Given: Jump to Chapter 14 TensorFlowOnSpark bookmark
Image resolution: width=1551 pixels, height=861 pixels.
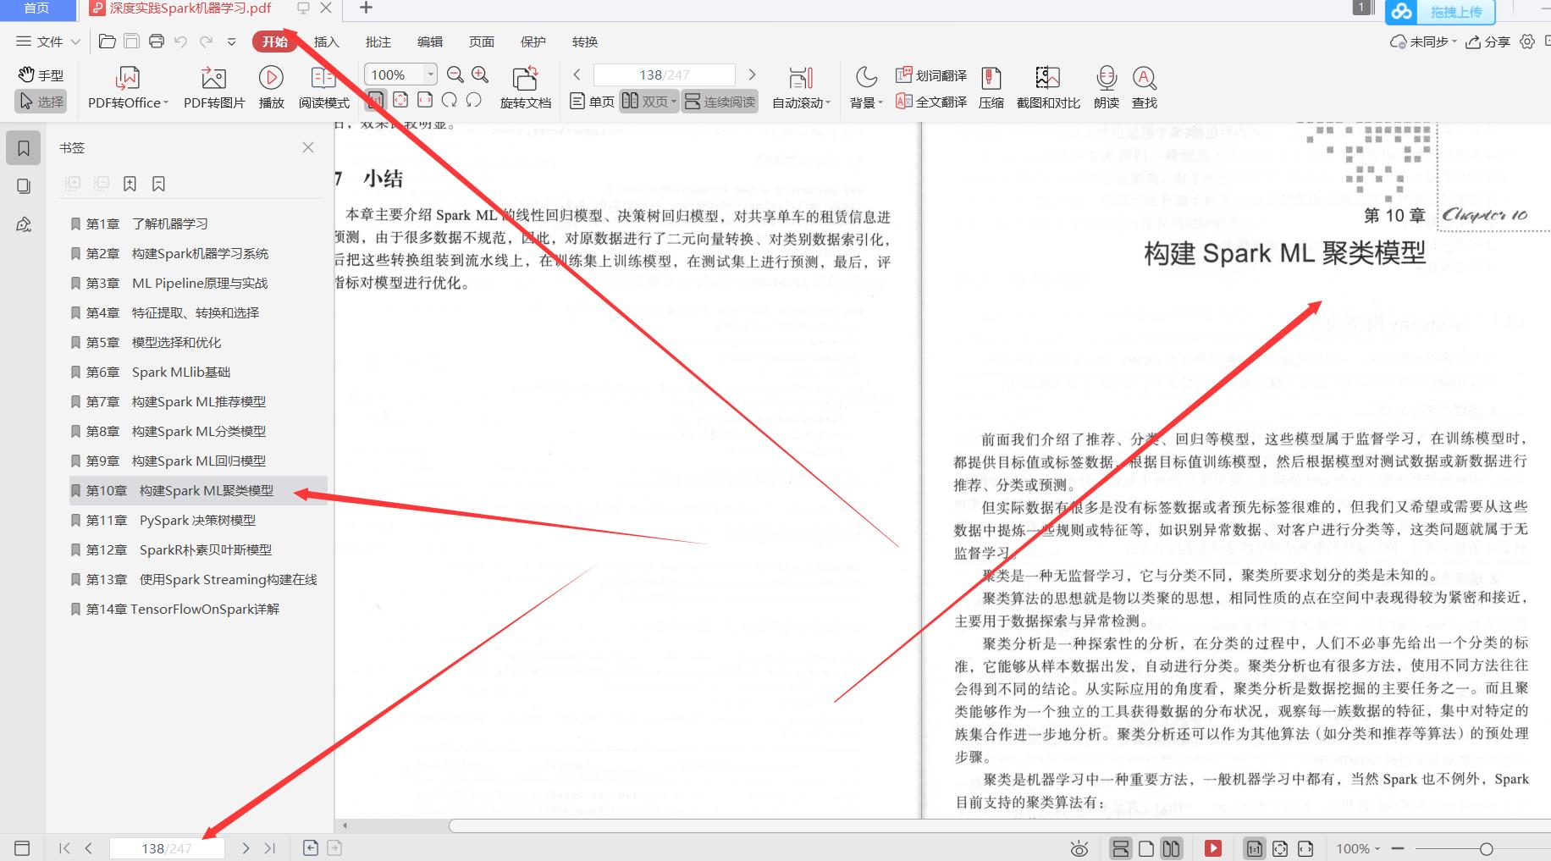Looking at the screenshot, I should tap(197, 609).
